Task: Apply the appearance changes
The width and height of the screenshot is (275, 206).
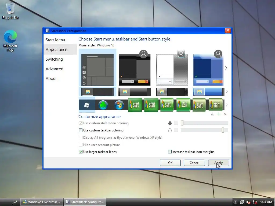Action: tap(219, 163)
